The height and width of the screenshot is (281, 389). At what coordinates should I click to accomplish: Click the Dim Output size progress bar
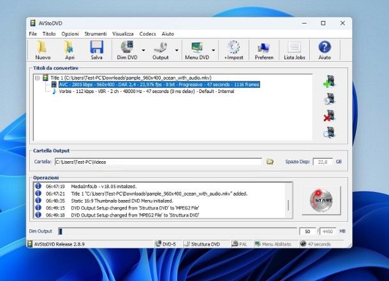[x=177, y=231]
